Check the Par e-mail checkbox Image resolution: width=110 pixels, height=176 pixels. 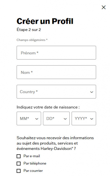click(x=19, y=156)
